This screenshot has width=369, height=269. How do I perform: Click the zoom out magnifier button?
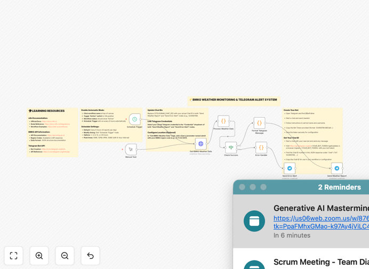[65, 256]
